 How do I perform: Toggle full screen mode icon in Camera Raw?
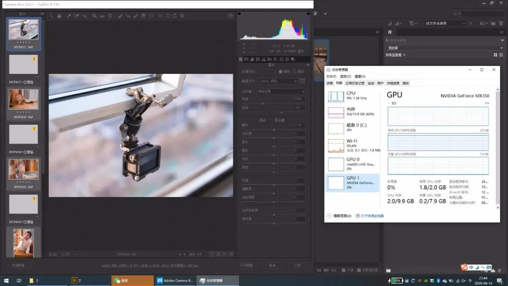tap(230, 16)
